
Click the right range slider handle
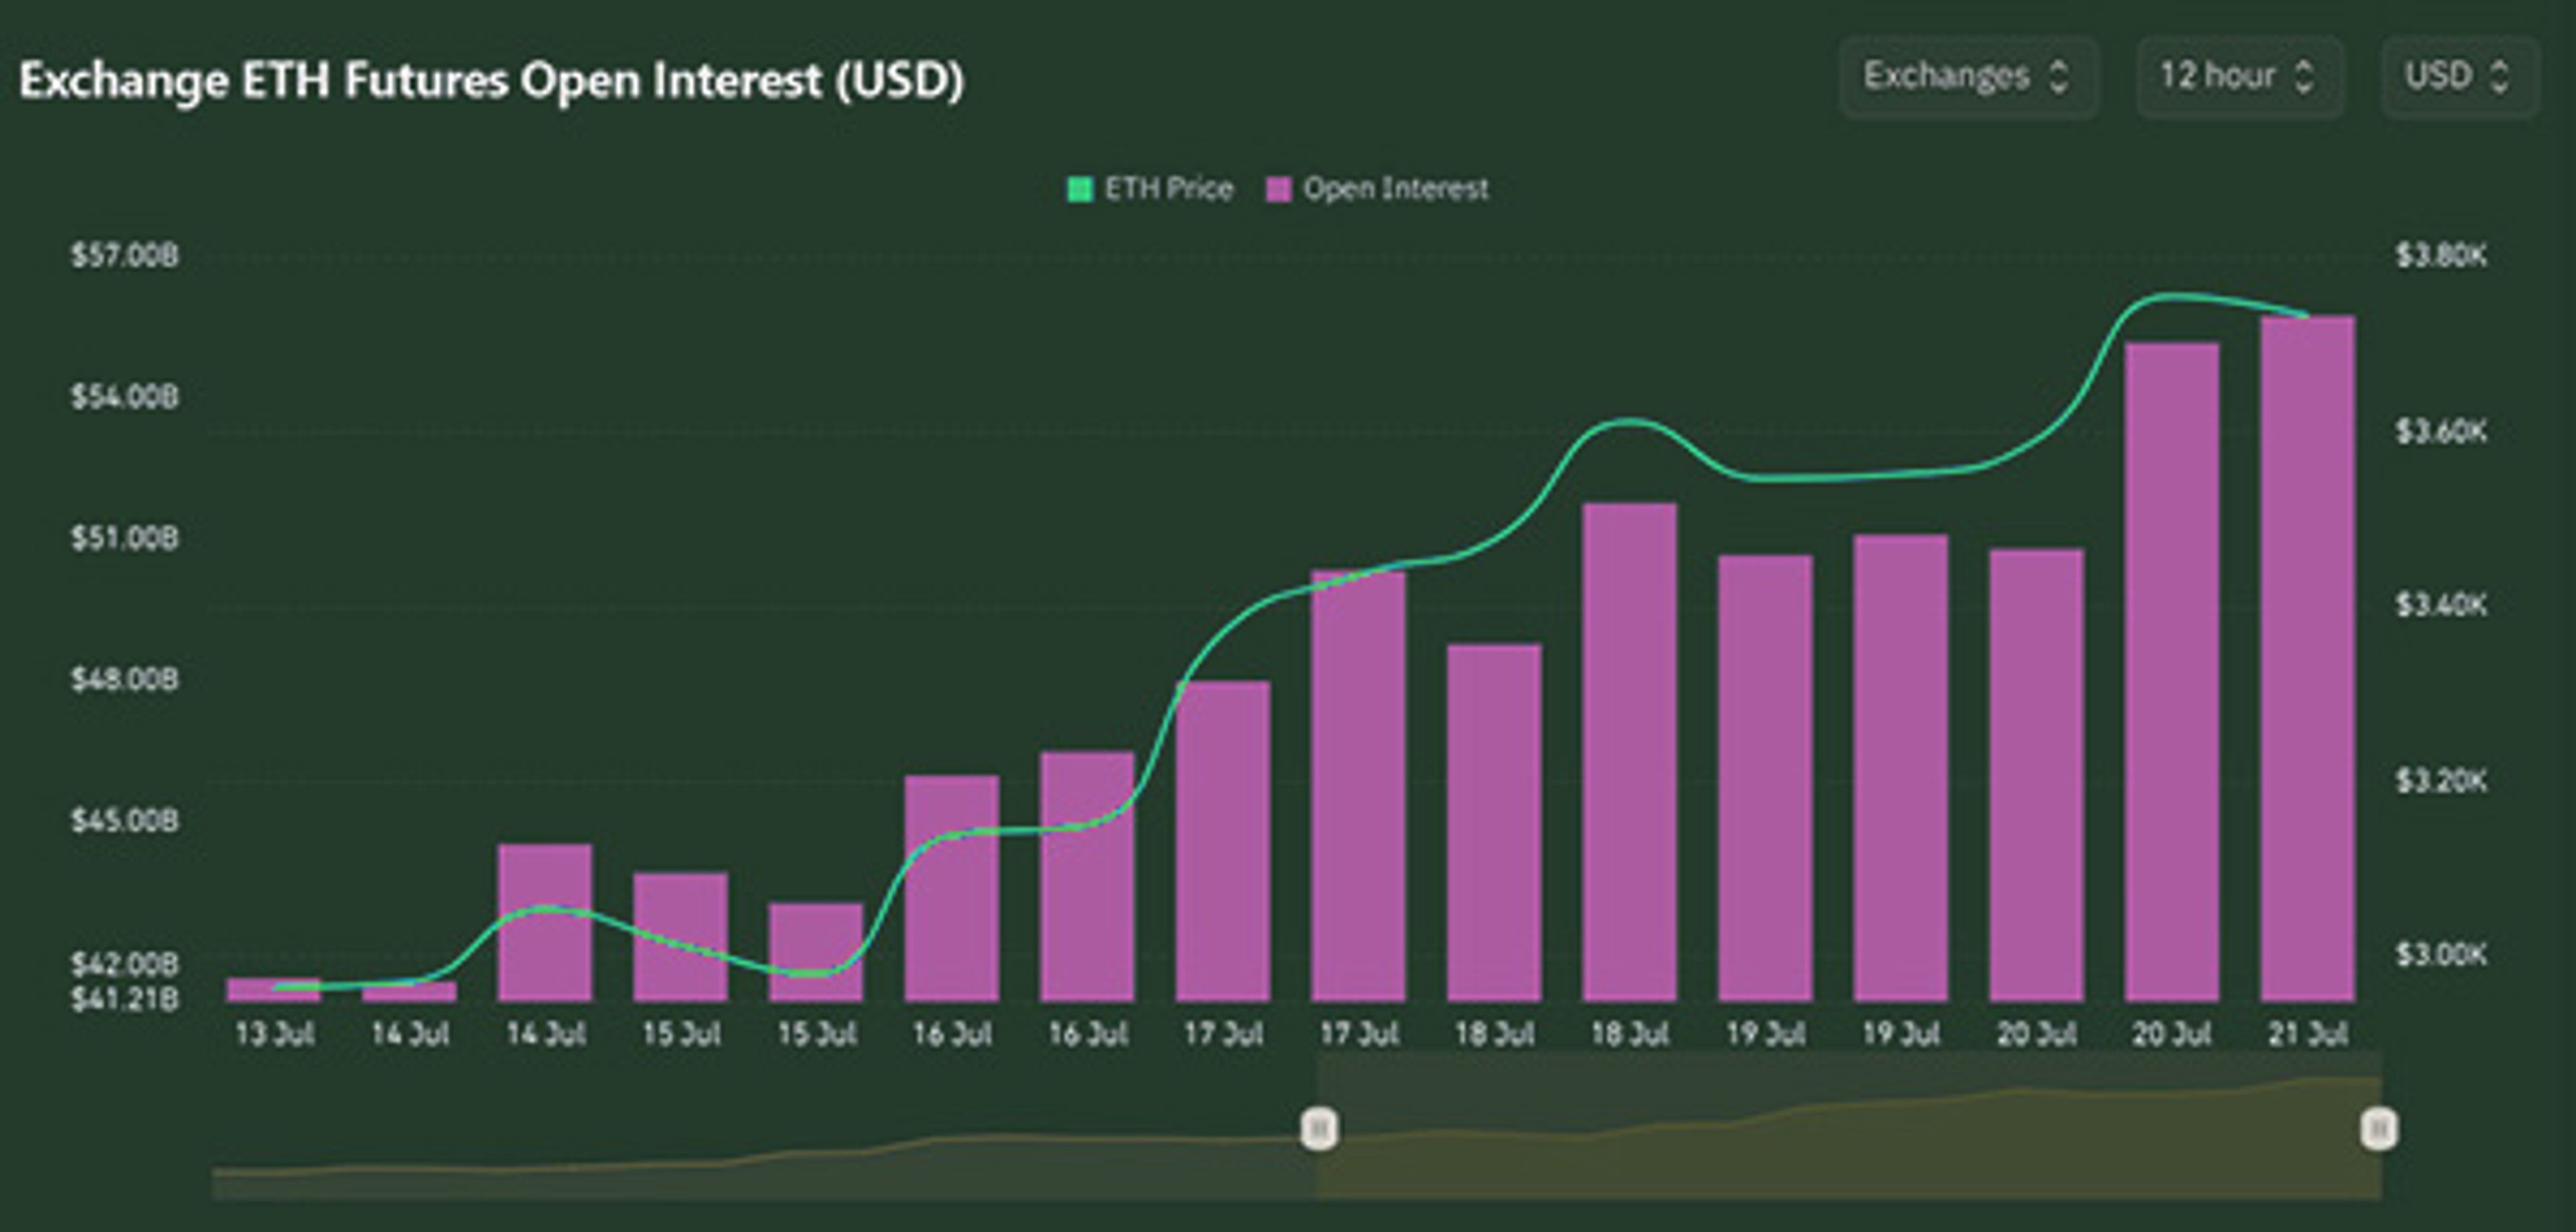[x=2379, y=1130]
